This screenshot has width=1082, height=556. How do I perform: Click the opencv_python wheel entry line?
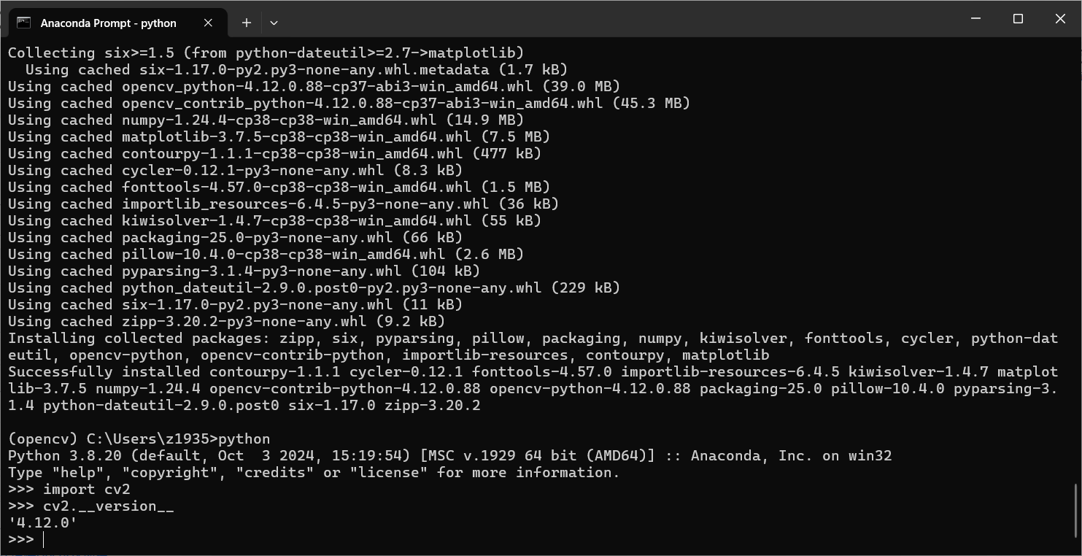coord(292,86)
